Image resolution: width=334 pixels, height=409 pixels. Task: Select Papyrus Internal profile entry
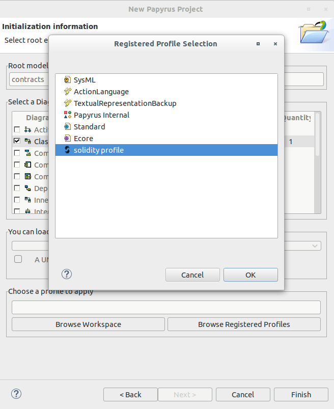coord(166,115)
